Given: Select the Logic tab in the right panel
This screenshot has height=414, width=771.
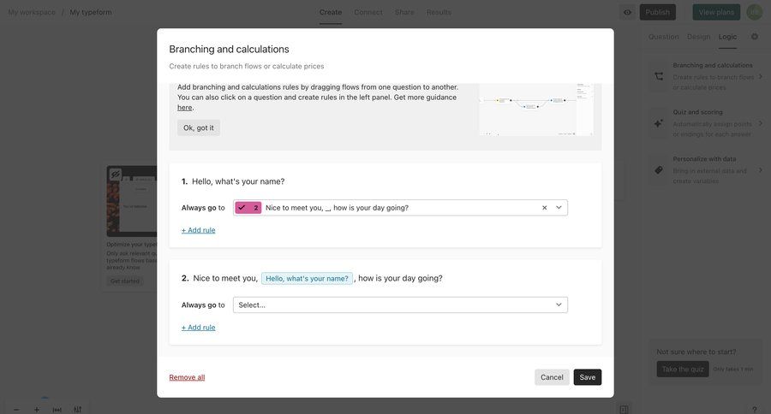Looking at the screenshot, I should point(727,37).
